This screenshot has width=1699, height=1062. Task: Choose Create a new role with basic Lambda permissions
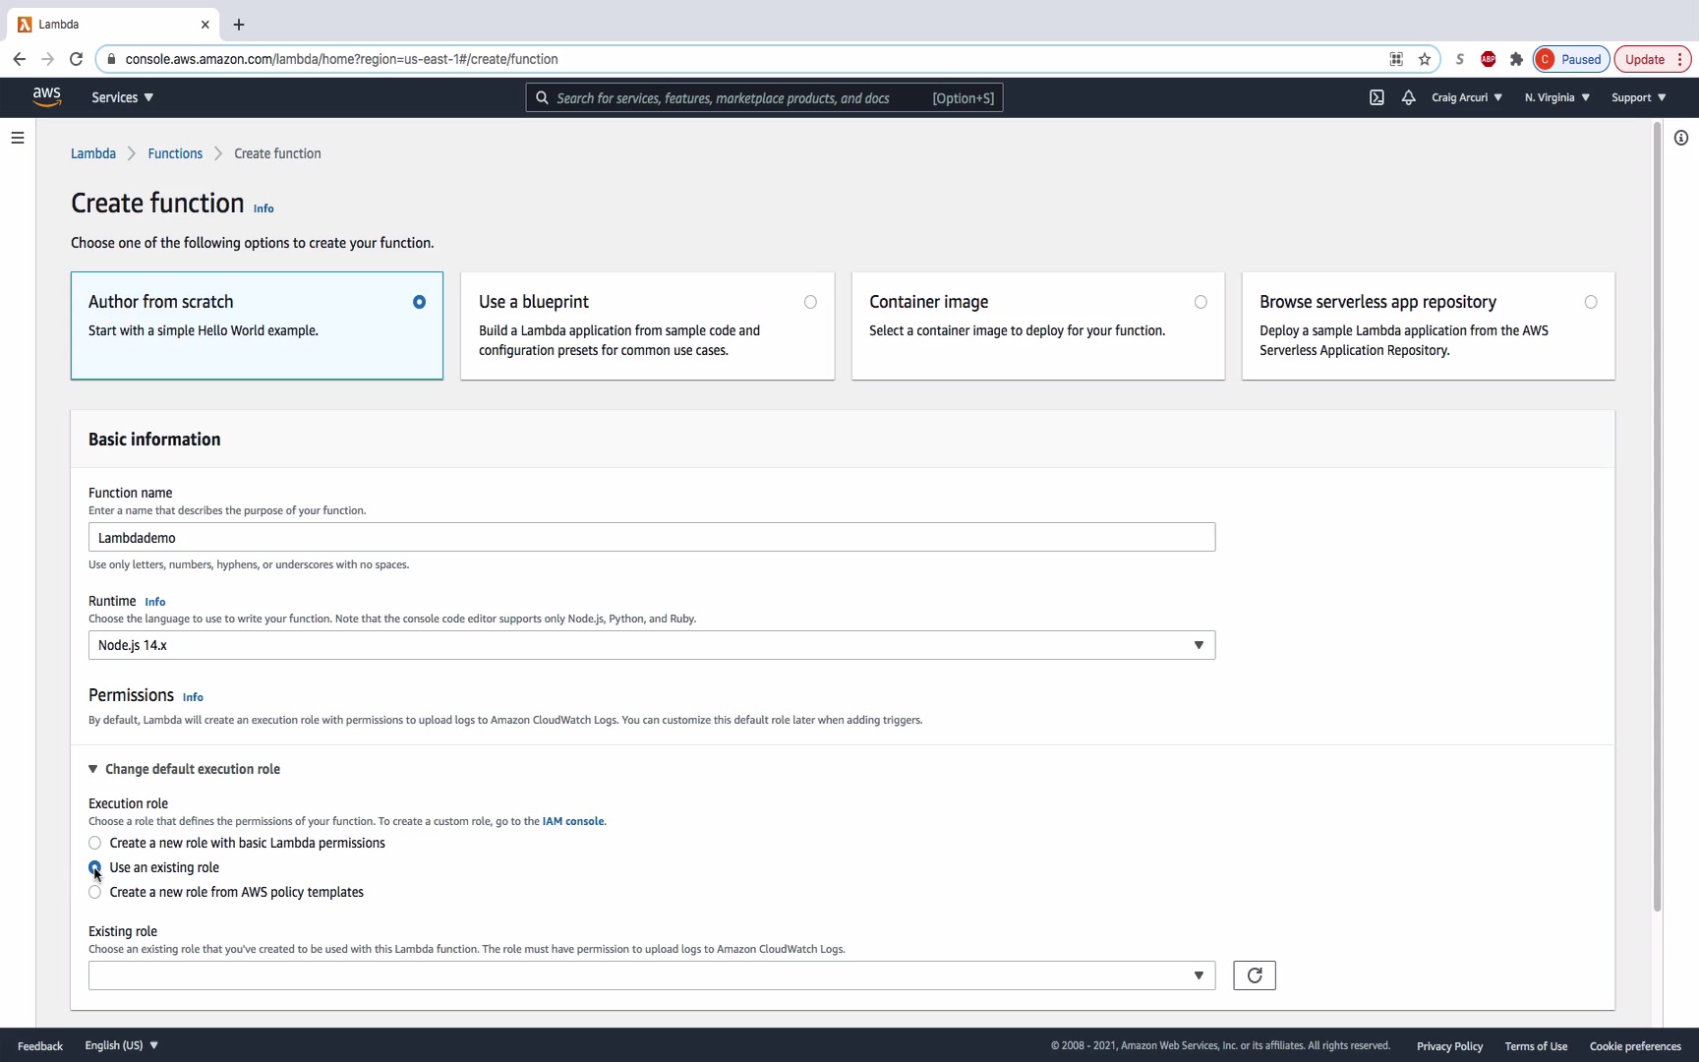coord(94,843)
